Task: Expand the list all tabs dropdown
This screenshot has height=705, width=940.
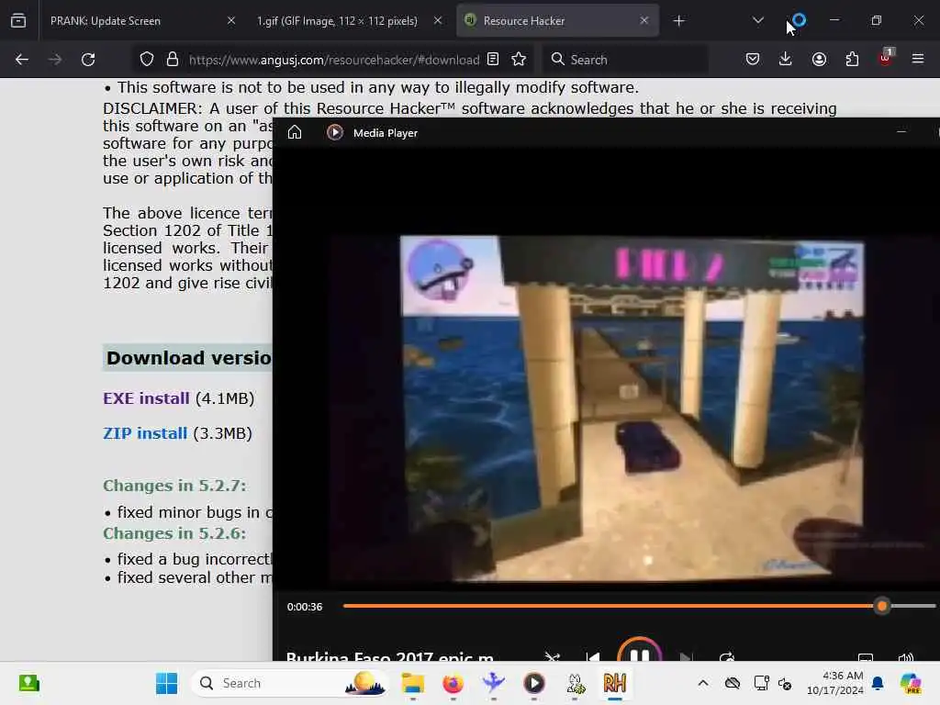Action: coord(757,20)
